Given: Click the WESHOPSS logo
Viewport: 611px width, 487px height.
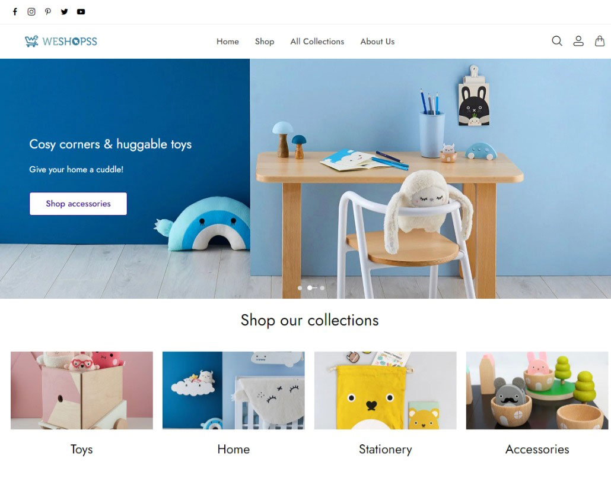Looking at the screenshot, I should click(x=61, y=41).
